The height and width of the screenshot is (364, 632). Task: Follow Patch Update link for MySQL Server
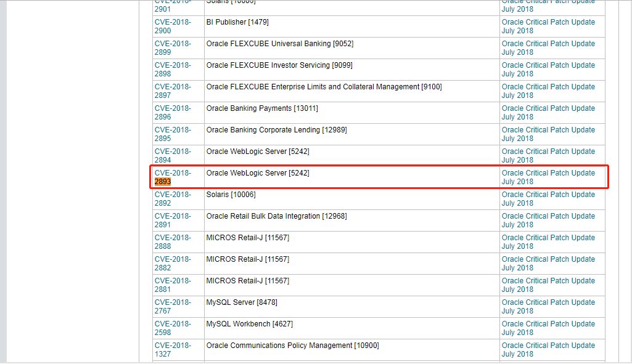(548, 307)
